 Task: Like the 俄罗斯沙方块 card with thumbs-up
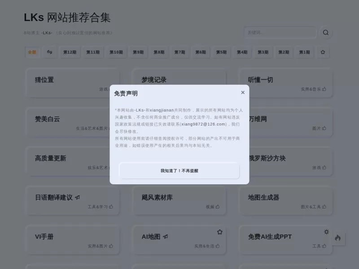pos(324,167)
